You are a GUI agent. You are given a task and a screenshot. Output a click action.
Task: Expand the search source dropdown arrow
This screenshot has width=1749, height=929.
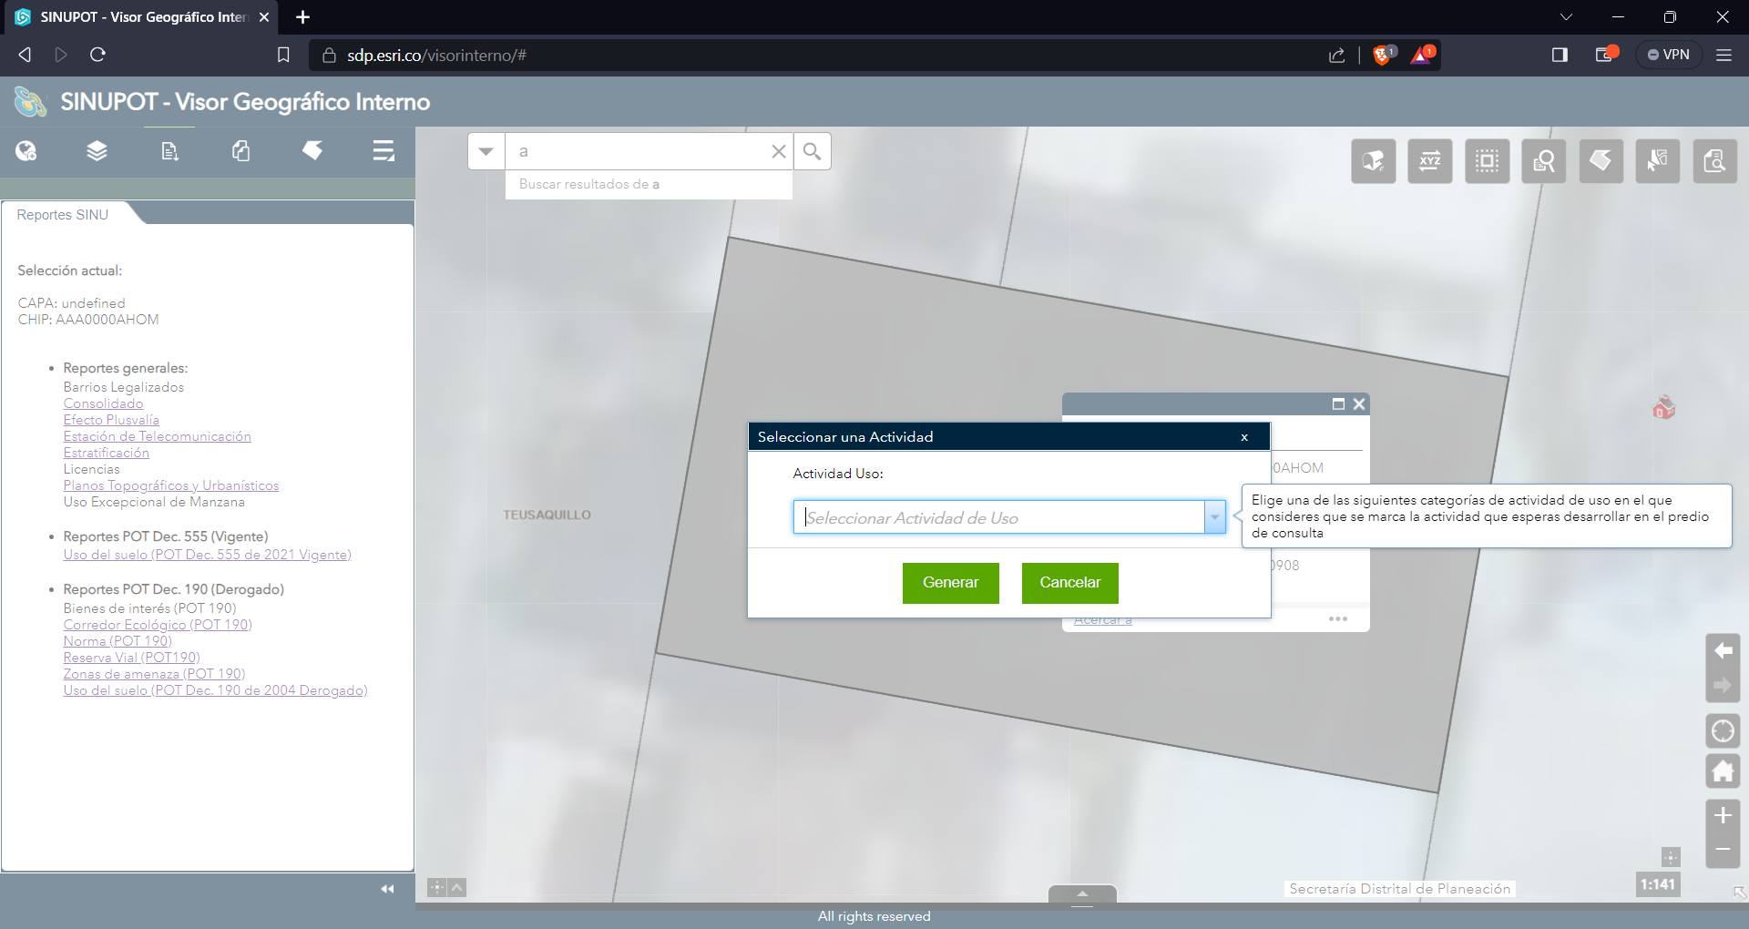486,151
